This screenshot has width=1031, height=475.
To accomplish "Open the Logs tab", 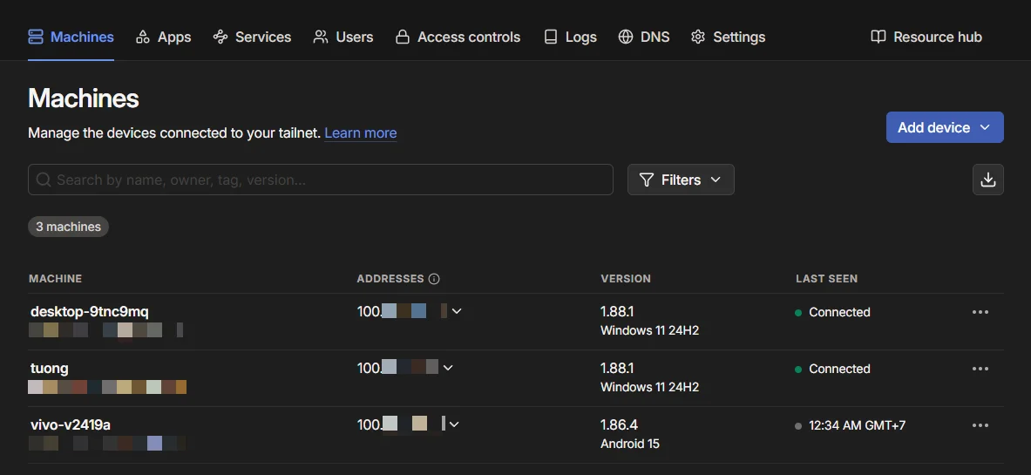I will [570, 37].
